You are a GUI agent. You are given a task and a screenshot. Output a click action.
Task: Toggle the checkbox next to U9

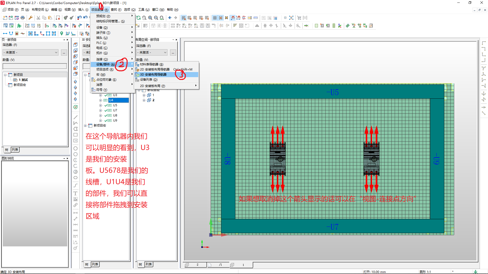coord(105,120)
